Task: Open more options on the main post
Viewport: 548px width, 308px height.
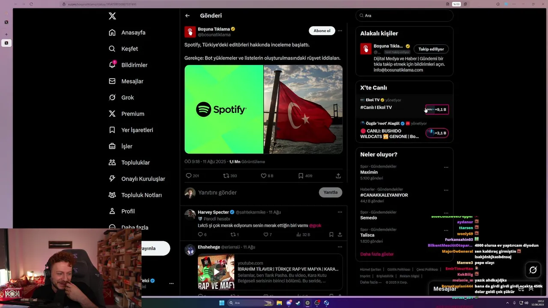Action: tap(340, 31)
